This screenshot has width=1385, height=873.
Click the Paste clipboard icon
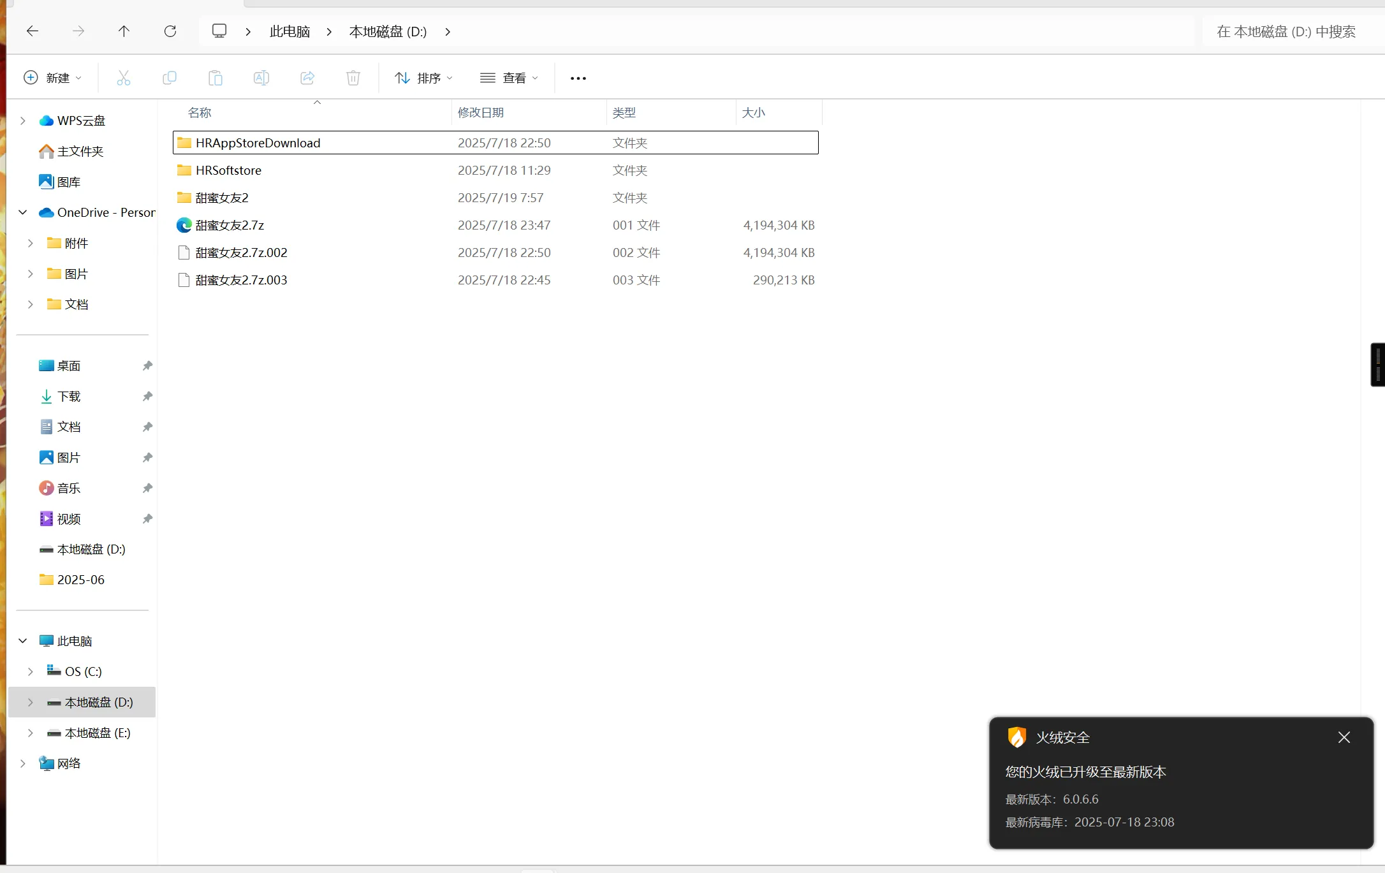click(x=216, y=78)
